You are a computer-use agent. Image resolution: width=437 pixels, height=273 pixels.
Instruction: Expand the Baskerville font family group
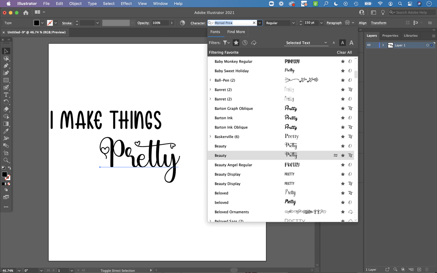[210, 136]
